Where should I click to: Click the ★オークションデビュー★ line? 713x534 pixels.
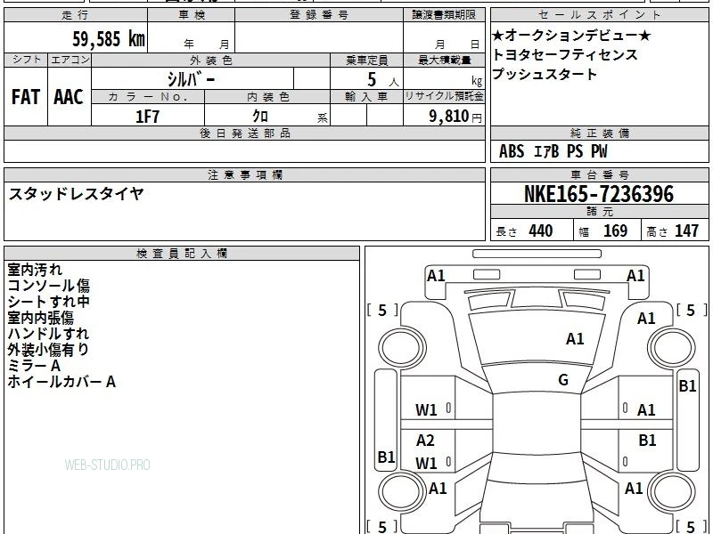[571, 35]
